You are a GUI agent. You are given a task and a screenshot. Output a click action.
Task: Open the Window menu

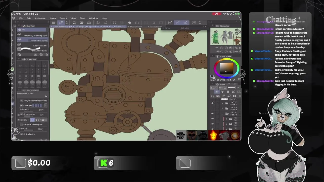[x=93, y=18]
